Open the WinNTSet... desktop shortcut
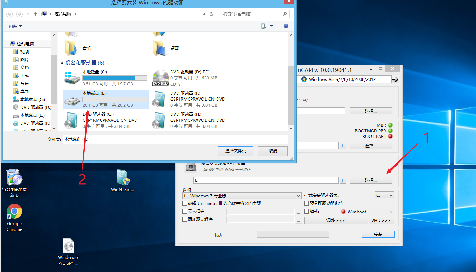The image size is (476, 272). (122, 181)
